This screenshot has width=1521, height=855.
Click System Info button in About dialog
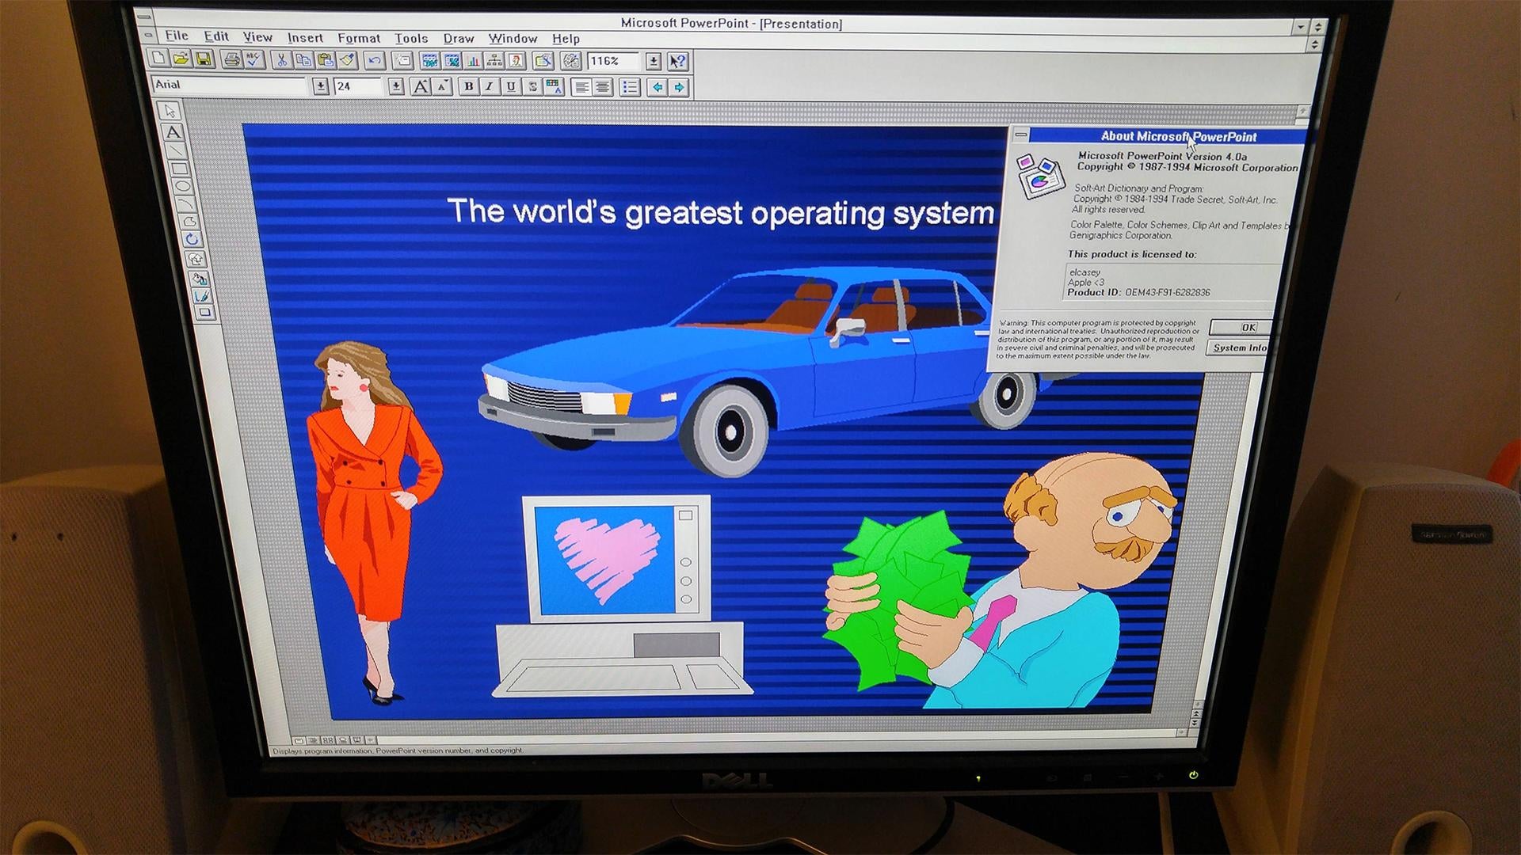tap(1238, 348)
